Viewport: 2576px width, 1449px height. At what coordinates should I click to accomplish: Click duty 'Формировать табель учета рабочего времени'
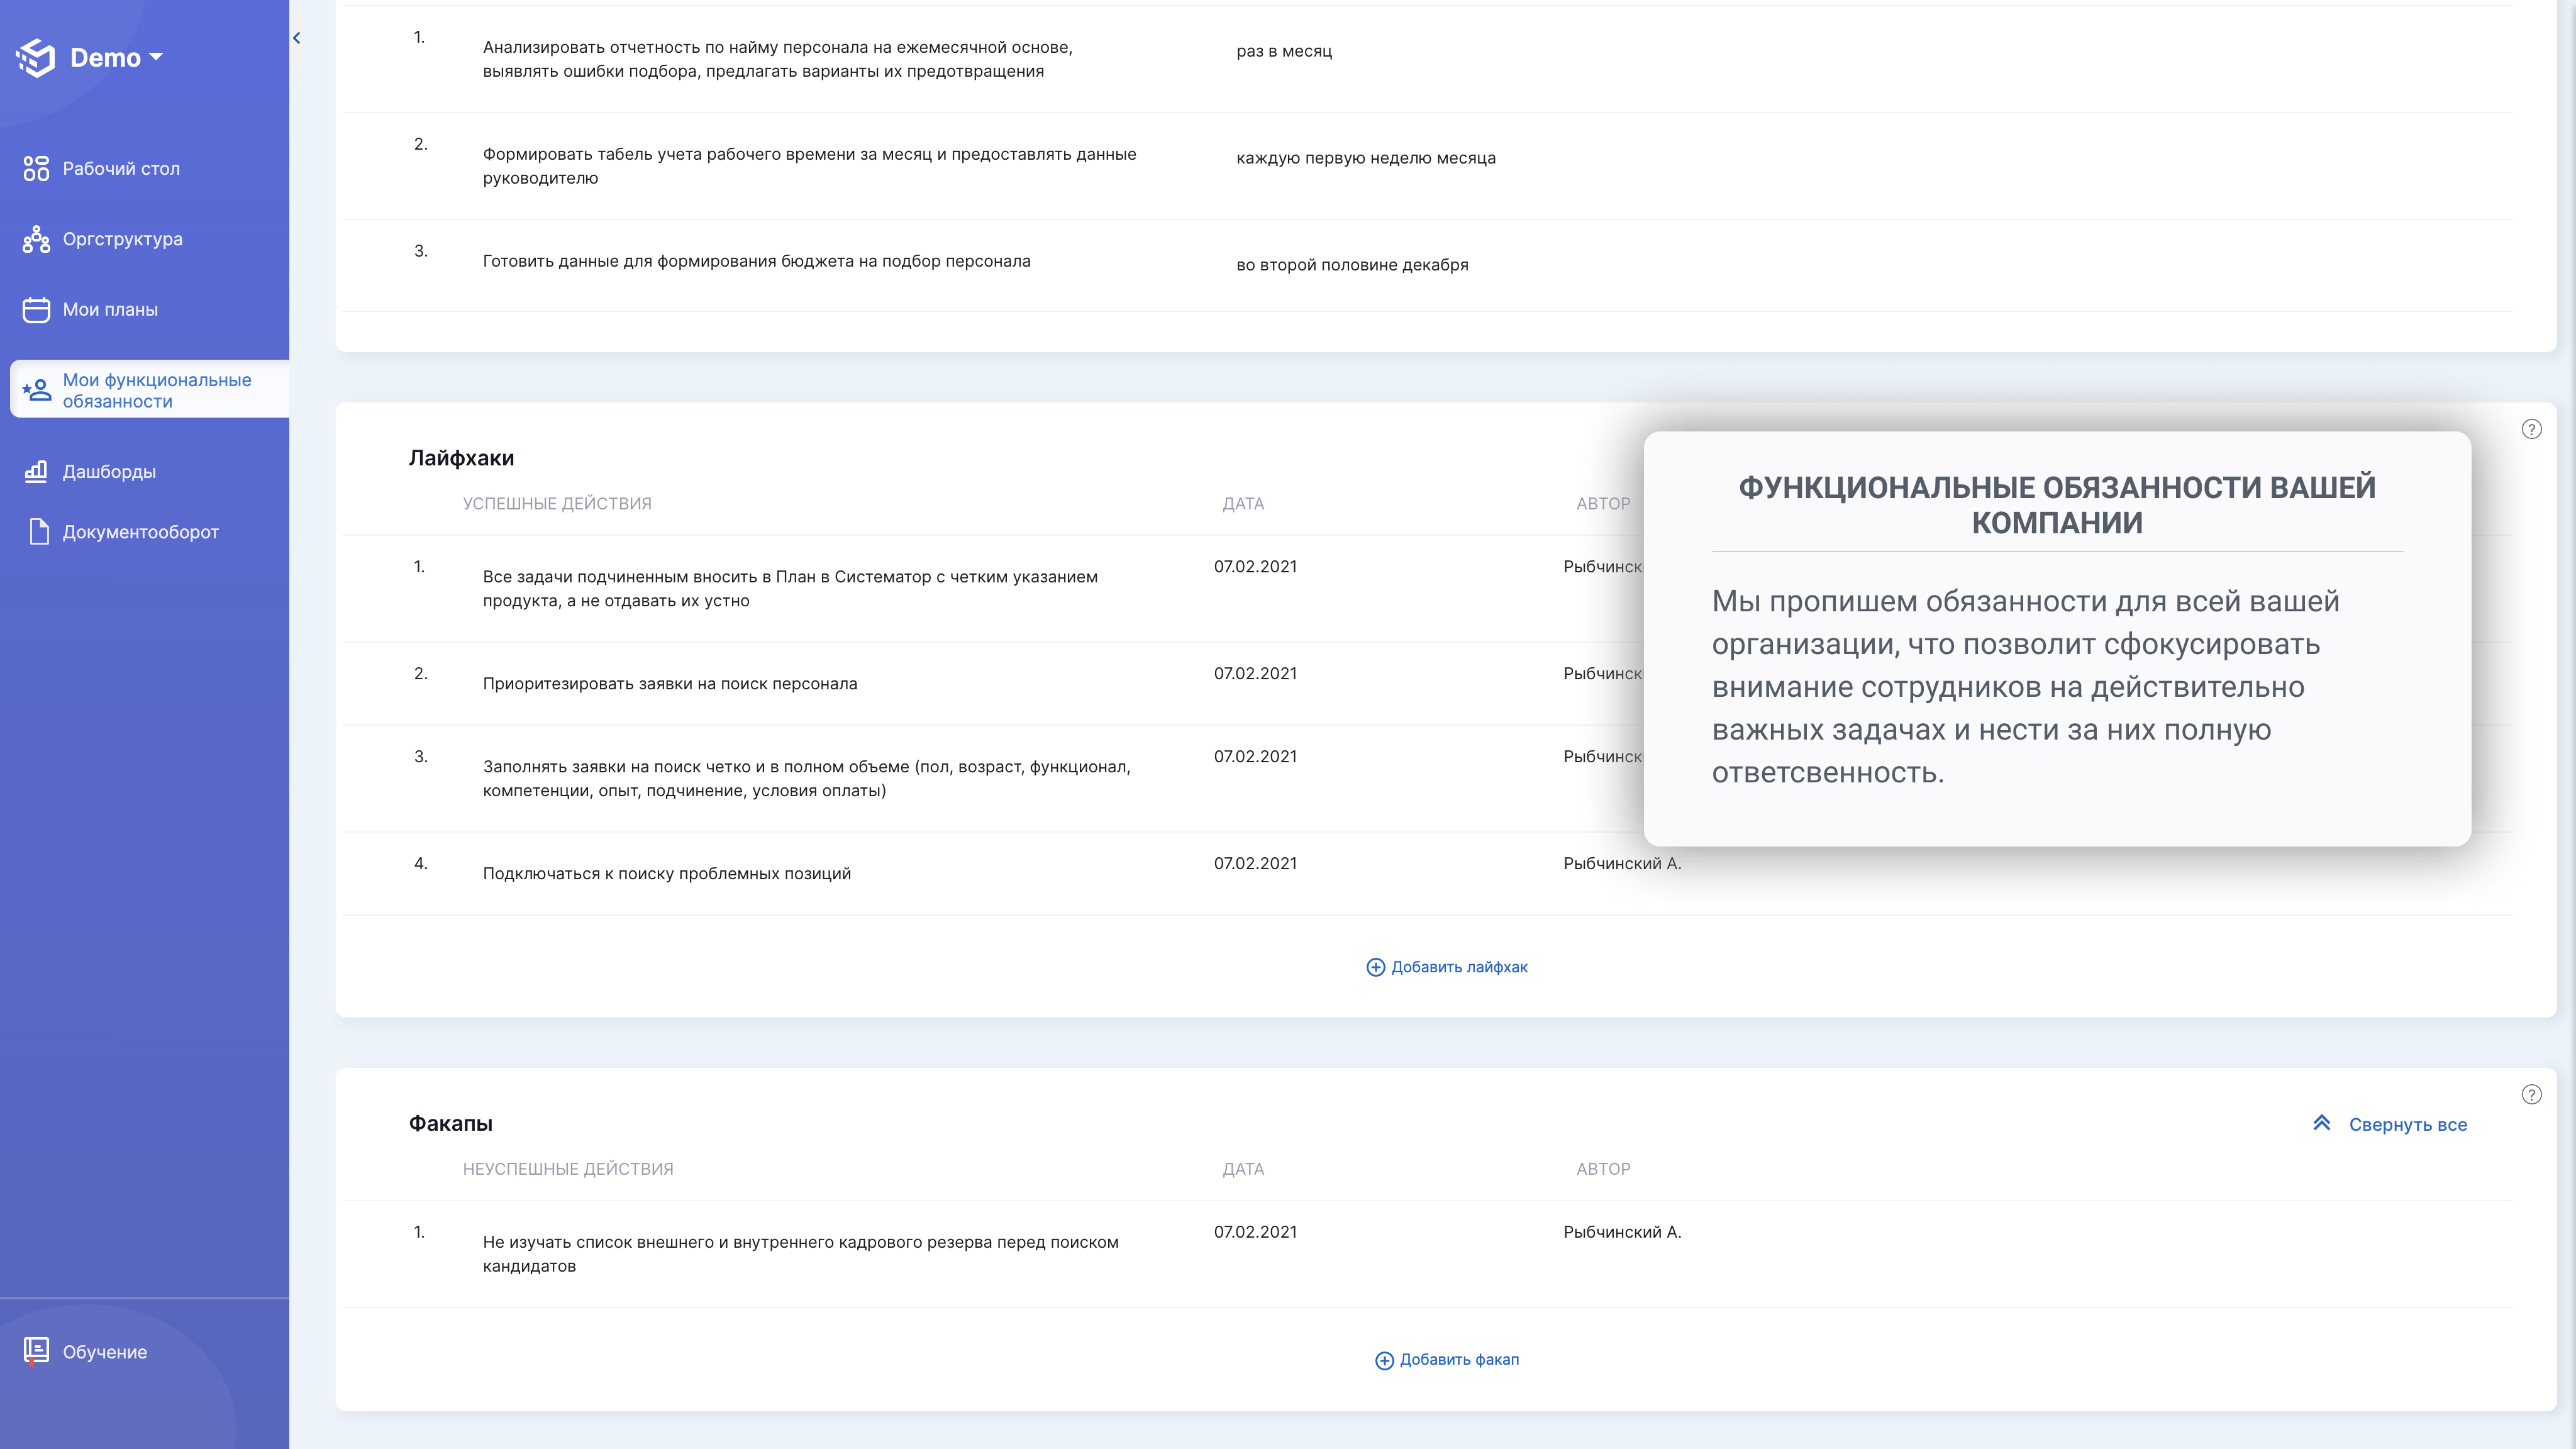(809, 166)
